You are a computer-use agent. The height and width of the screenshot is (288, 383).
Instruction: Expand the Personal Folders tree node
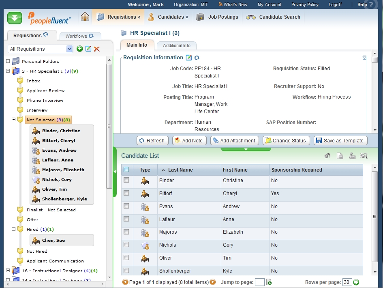tap(8, 61)
